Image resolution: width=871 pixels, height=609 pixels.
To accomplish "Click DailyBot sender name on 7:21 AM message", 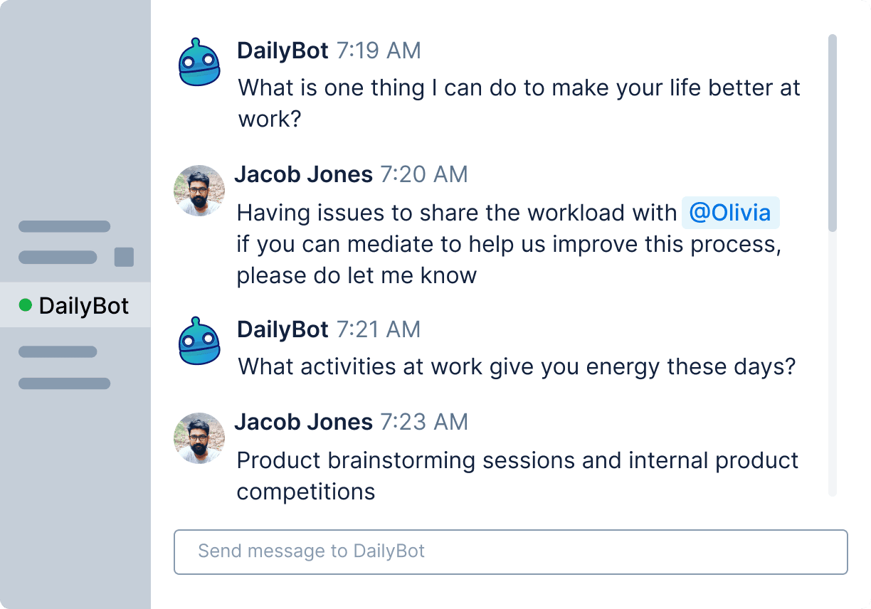I will point(283,329).
